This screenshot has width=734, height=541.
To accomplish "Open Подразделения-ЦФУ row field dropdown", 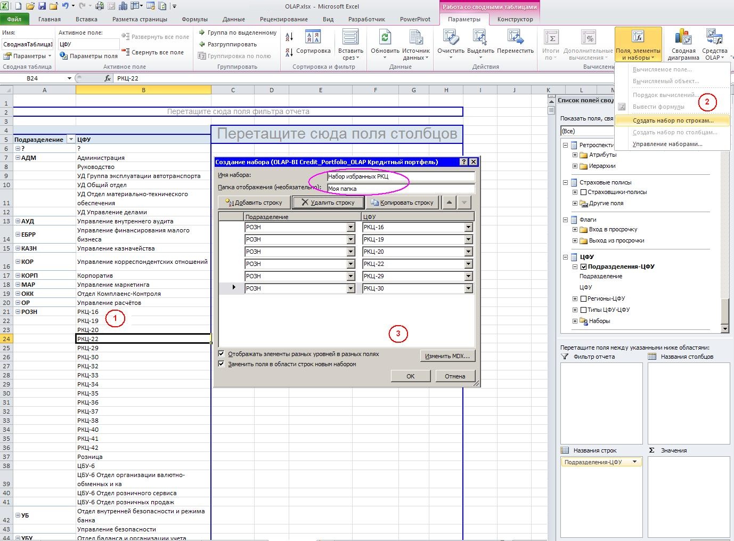I will [634, 462].
